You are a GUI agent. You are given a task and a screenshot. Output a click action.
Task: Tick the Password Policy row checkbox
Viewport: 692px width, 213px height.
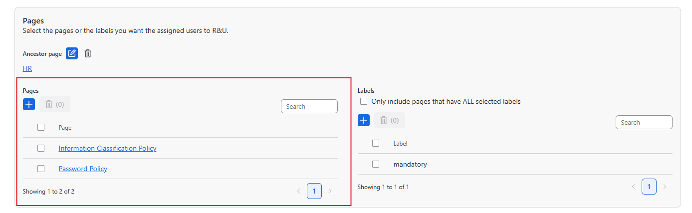[x=41, y=169]
